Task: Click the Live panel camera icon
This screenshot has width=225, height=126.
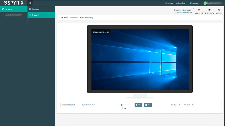Action: tap(209, 10)
